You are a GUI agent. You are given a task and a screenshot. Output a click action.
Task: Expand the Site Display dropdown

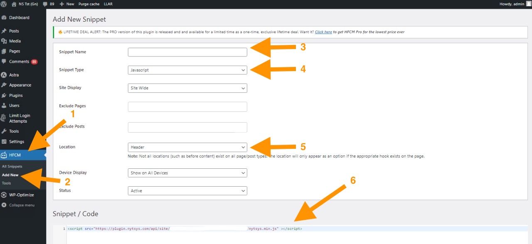point(187,88)
